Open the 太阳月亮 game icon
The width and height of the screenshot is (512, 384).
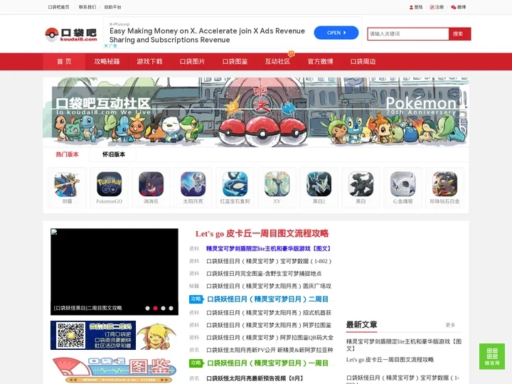193,184
